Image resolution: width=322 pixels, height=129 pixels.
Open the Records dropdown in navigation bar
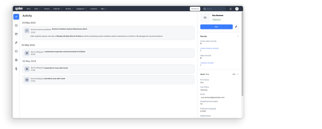click(69, 9)
